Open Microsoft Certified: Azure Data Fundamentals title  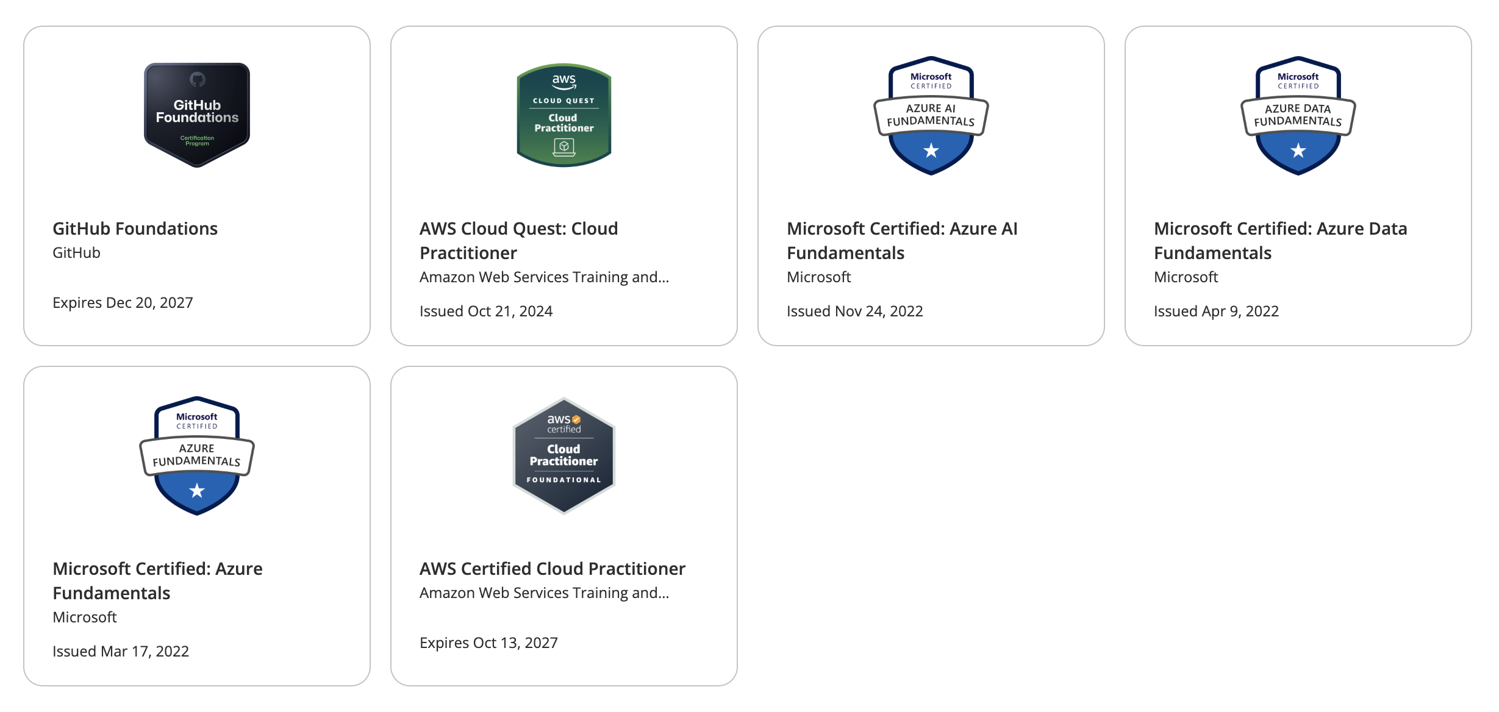point(1280,240)
